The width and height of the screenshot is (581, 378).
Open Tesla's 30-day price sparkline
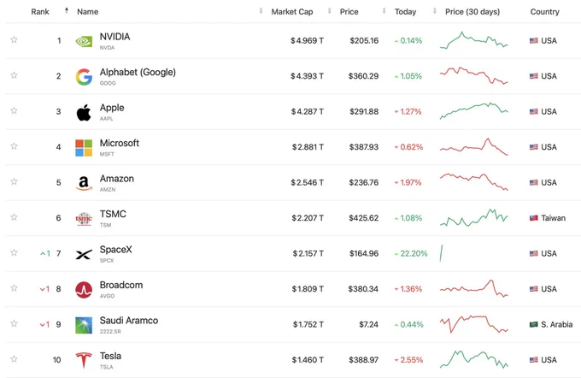pyautogui.click(x=474, y=359)
